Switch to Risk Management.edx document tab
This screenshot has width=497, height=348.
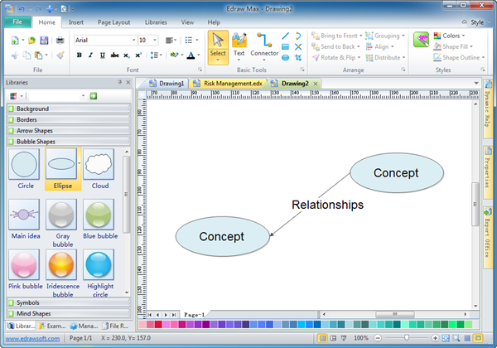pyautogui.click(x=229, y=84)
